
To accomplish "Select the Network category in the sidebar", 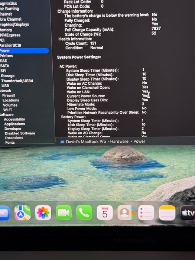I will (6, 91).
